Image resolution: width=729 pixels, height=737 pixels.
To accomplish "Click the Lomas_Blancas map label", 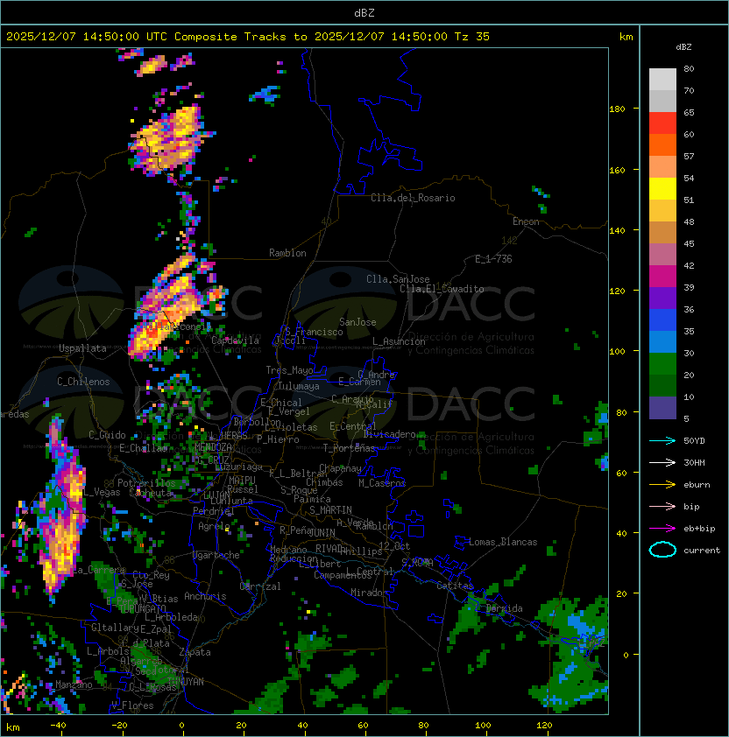I will pyautogui.click(x=503, y=542).
